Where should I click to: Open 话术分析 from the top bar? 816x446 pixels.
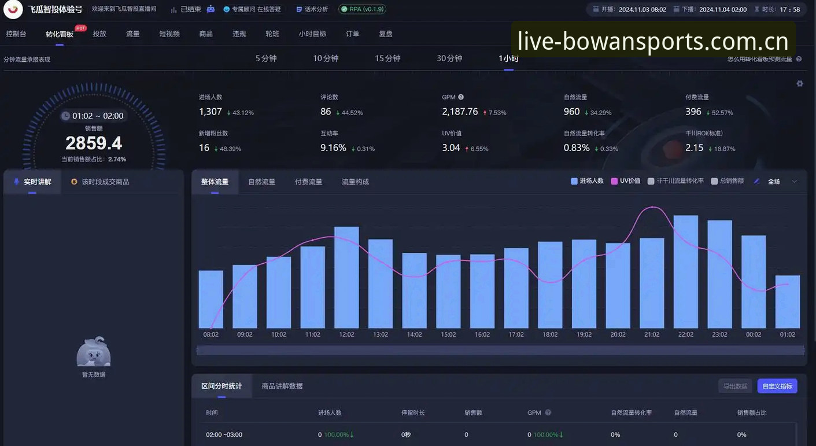[x=312, y=9]
